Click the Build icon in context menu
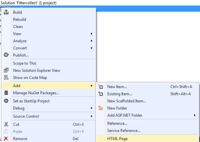This screenshot has height=142, width=200. pos(6,12)
